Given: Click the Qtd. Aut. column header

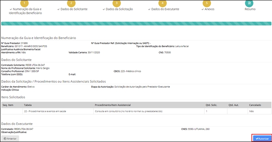Looking at the screenshot, I should pos(233,105).
